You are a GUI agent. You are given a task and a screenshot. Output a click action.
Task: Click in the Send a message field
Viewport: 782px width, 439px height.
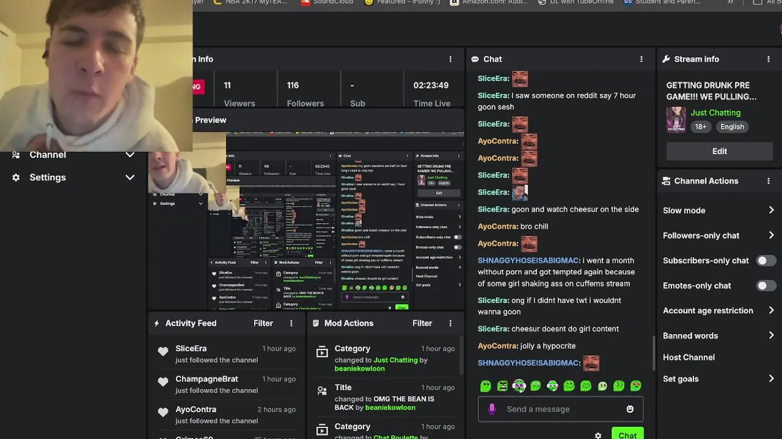pos(560,409)
